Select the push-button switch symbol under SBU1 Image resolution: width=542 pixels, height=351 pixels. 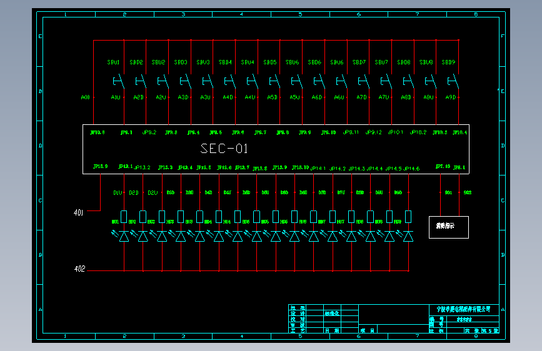click(x=119, y=81)
